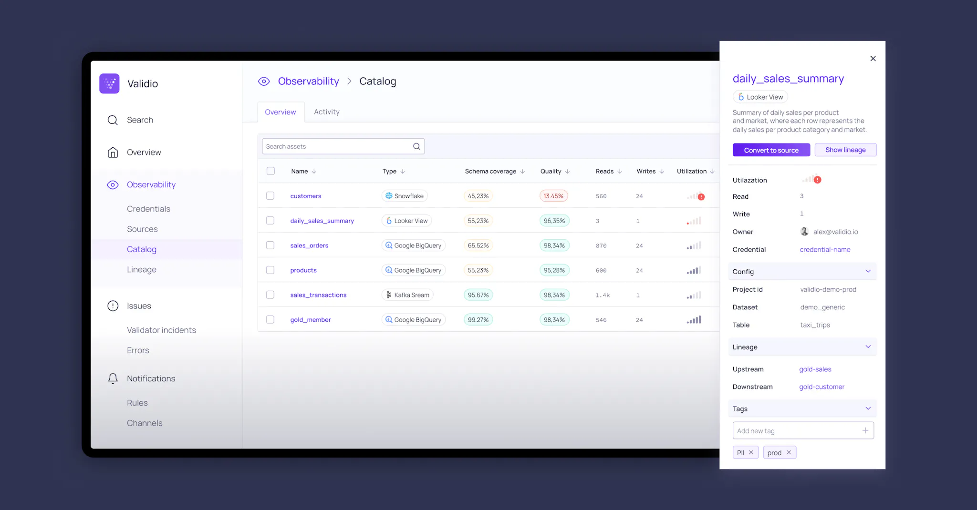Click the plus icon in Add new tag field
The height and width of the screenshot is (510, 977).
[865, 430]
